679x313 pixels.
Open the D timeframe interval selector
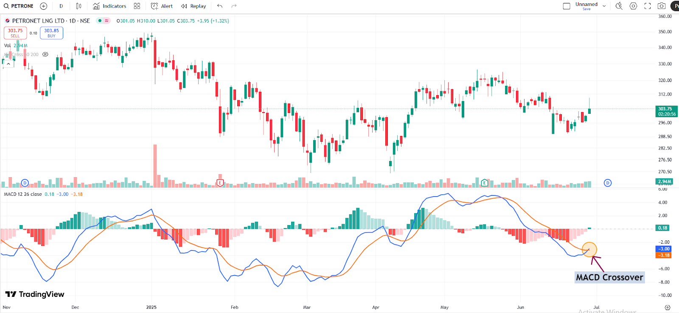pyautogui.click(x=61, y=6)
